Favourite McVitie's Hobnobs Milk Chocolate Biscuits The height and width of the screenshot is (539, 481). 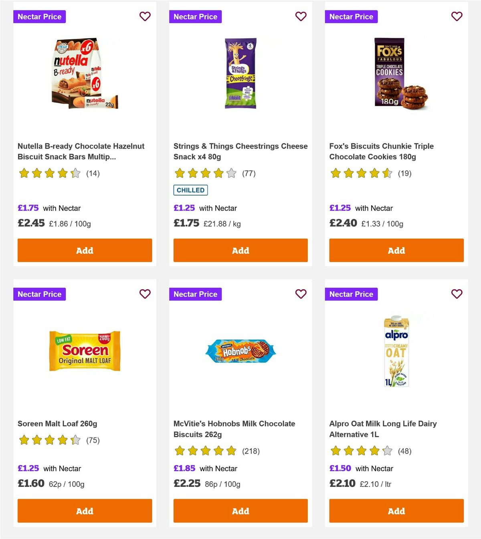[x=301, y=294]
